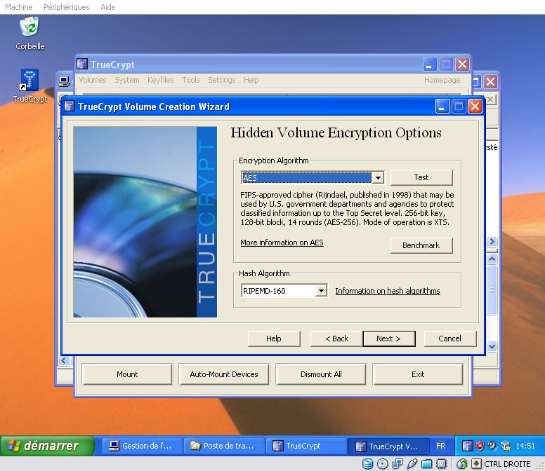Click VirtualBox USB devices status icon

(x=412, y=464)
